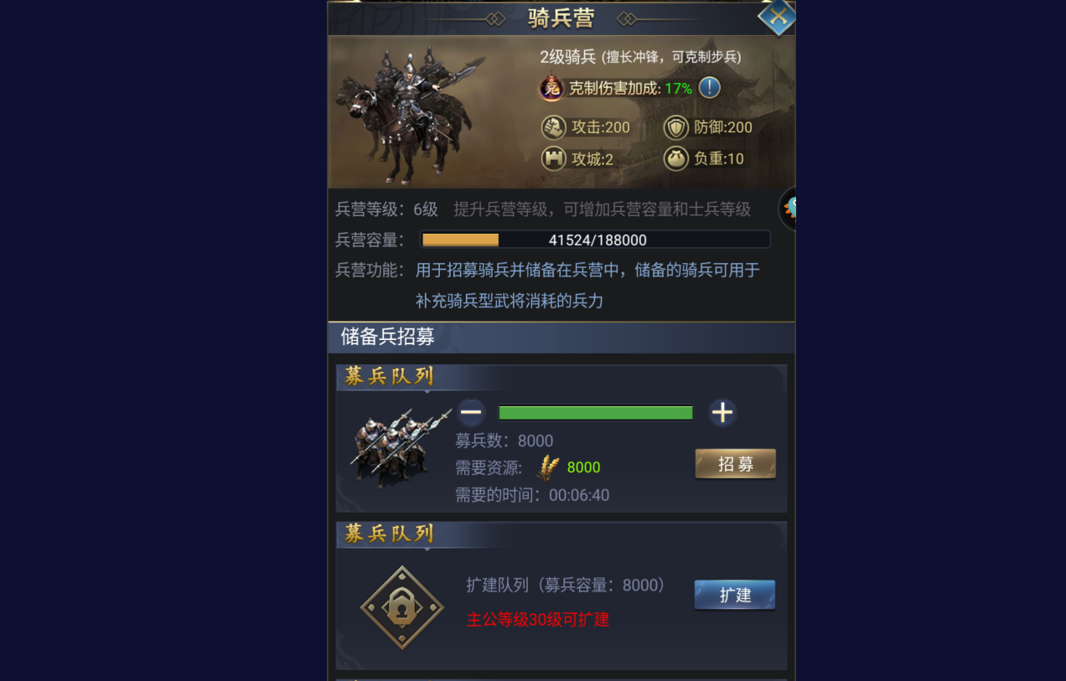Click the green recruit amount slider bar
Image resolution: width=1066 pixels, height=681 pixels.
(596, 413)
